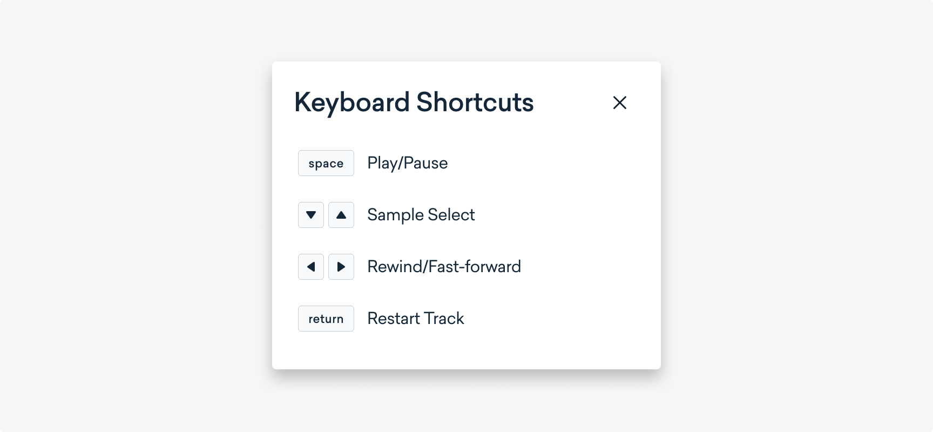Click the Play/Pause shortcut label
This screenshot has width=933, height=432.
[408, 163]
